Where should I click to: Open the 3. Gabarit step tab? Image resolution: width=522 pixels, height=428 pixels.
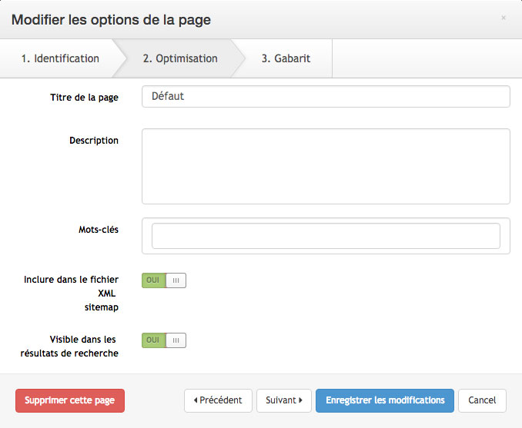click(x=286, y=58)
